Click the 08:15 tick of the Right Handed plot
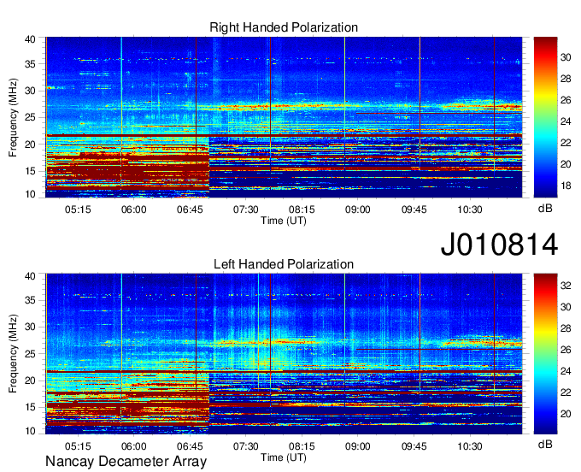The width and height of the screenshot is (581, 472). click(302, 209)
